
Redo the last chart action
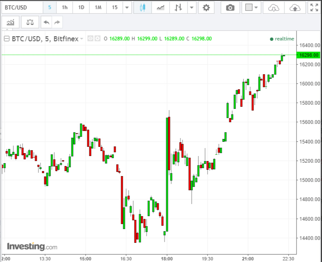(x=57, y=23)
